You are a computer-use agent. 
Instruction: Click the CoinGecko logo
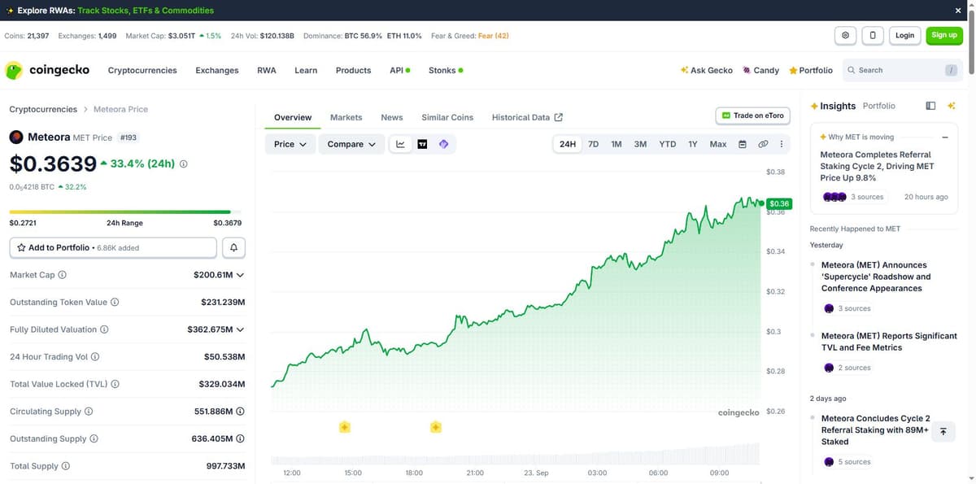pos(48,71)
